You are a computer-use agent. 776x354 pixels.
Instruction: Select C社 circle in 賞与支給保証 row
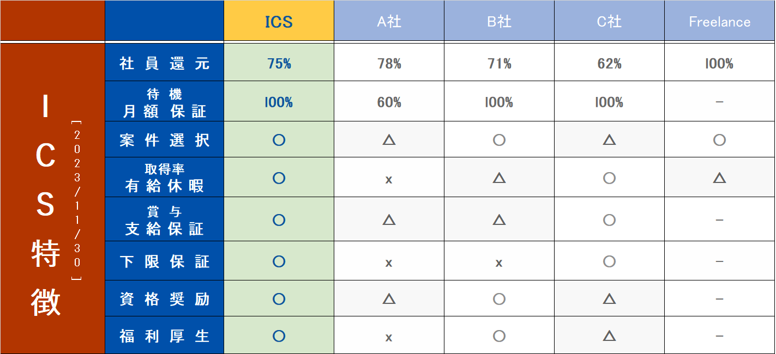pyautogui.click(x=609, y=220)
